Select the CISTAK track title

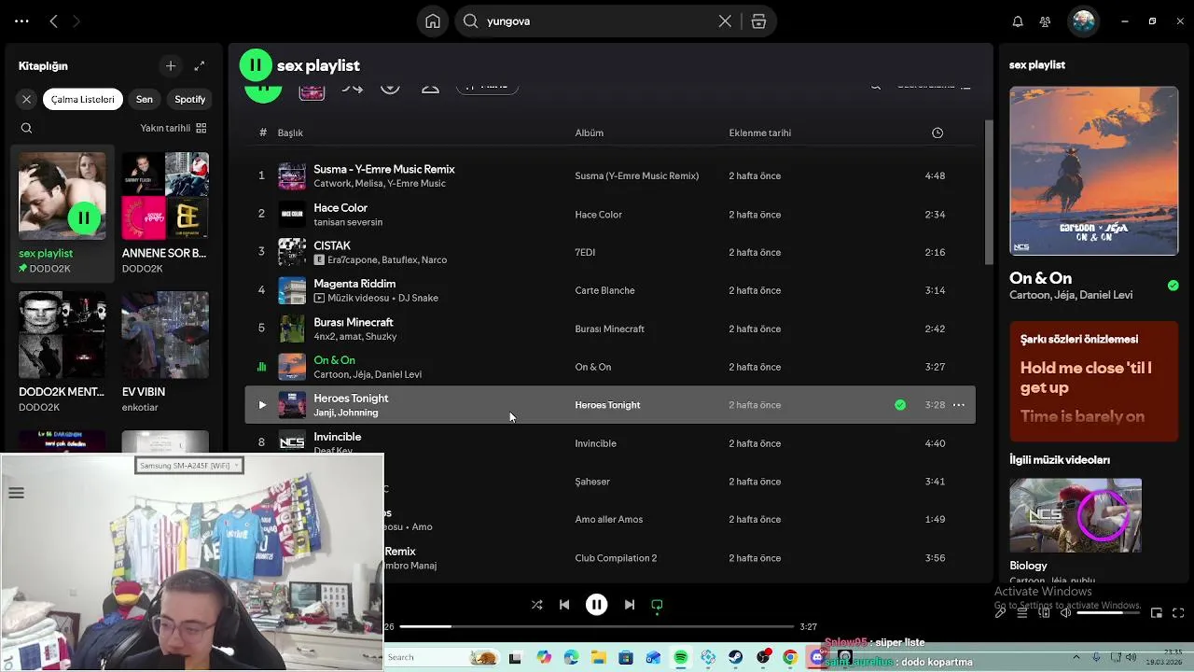[332, 245]
